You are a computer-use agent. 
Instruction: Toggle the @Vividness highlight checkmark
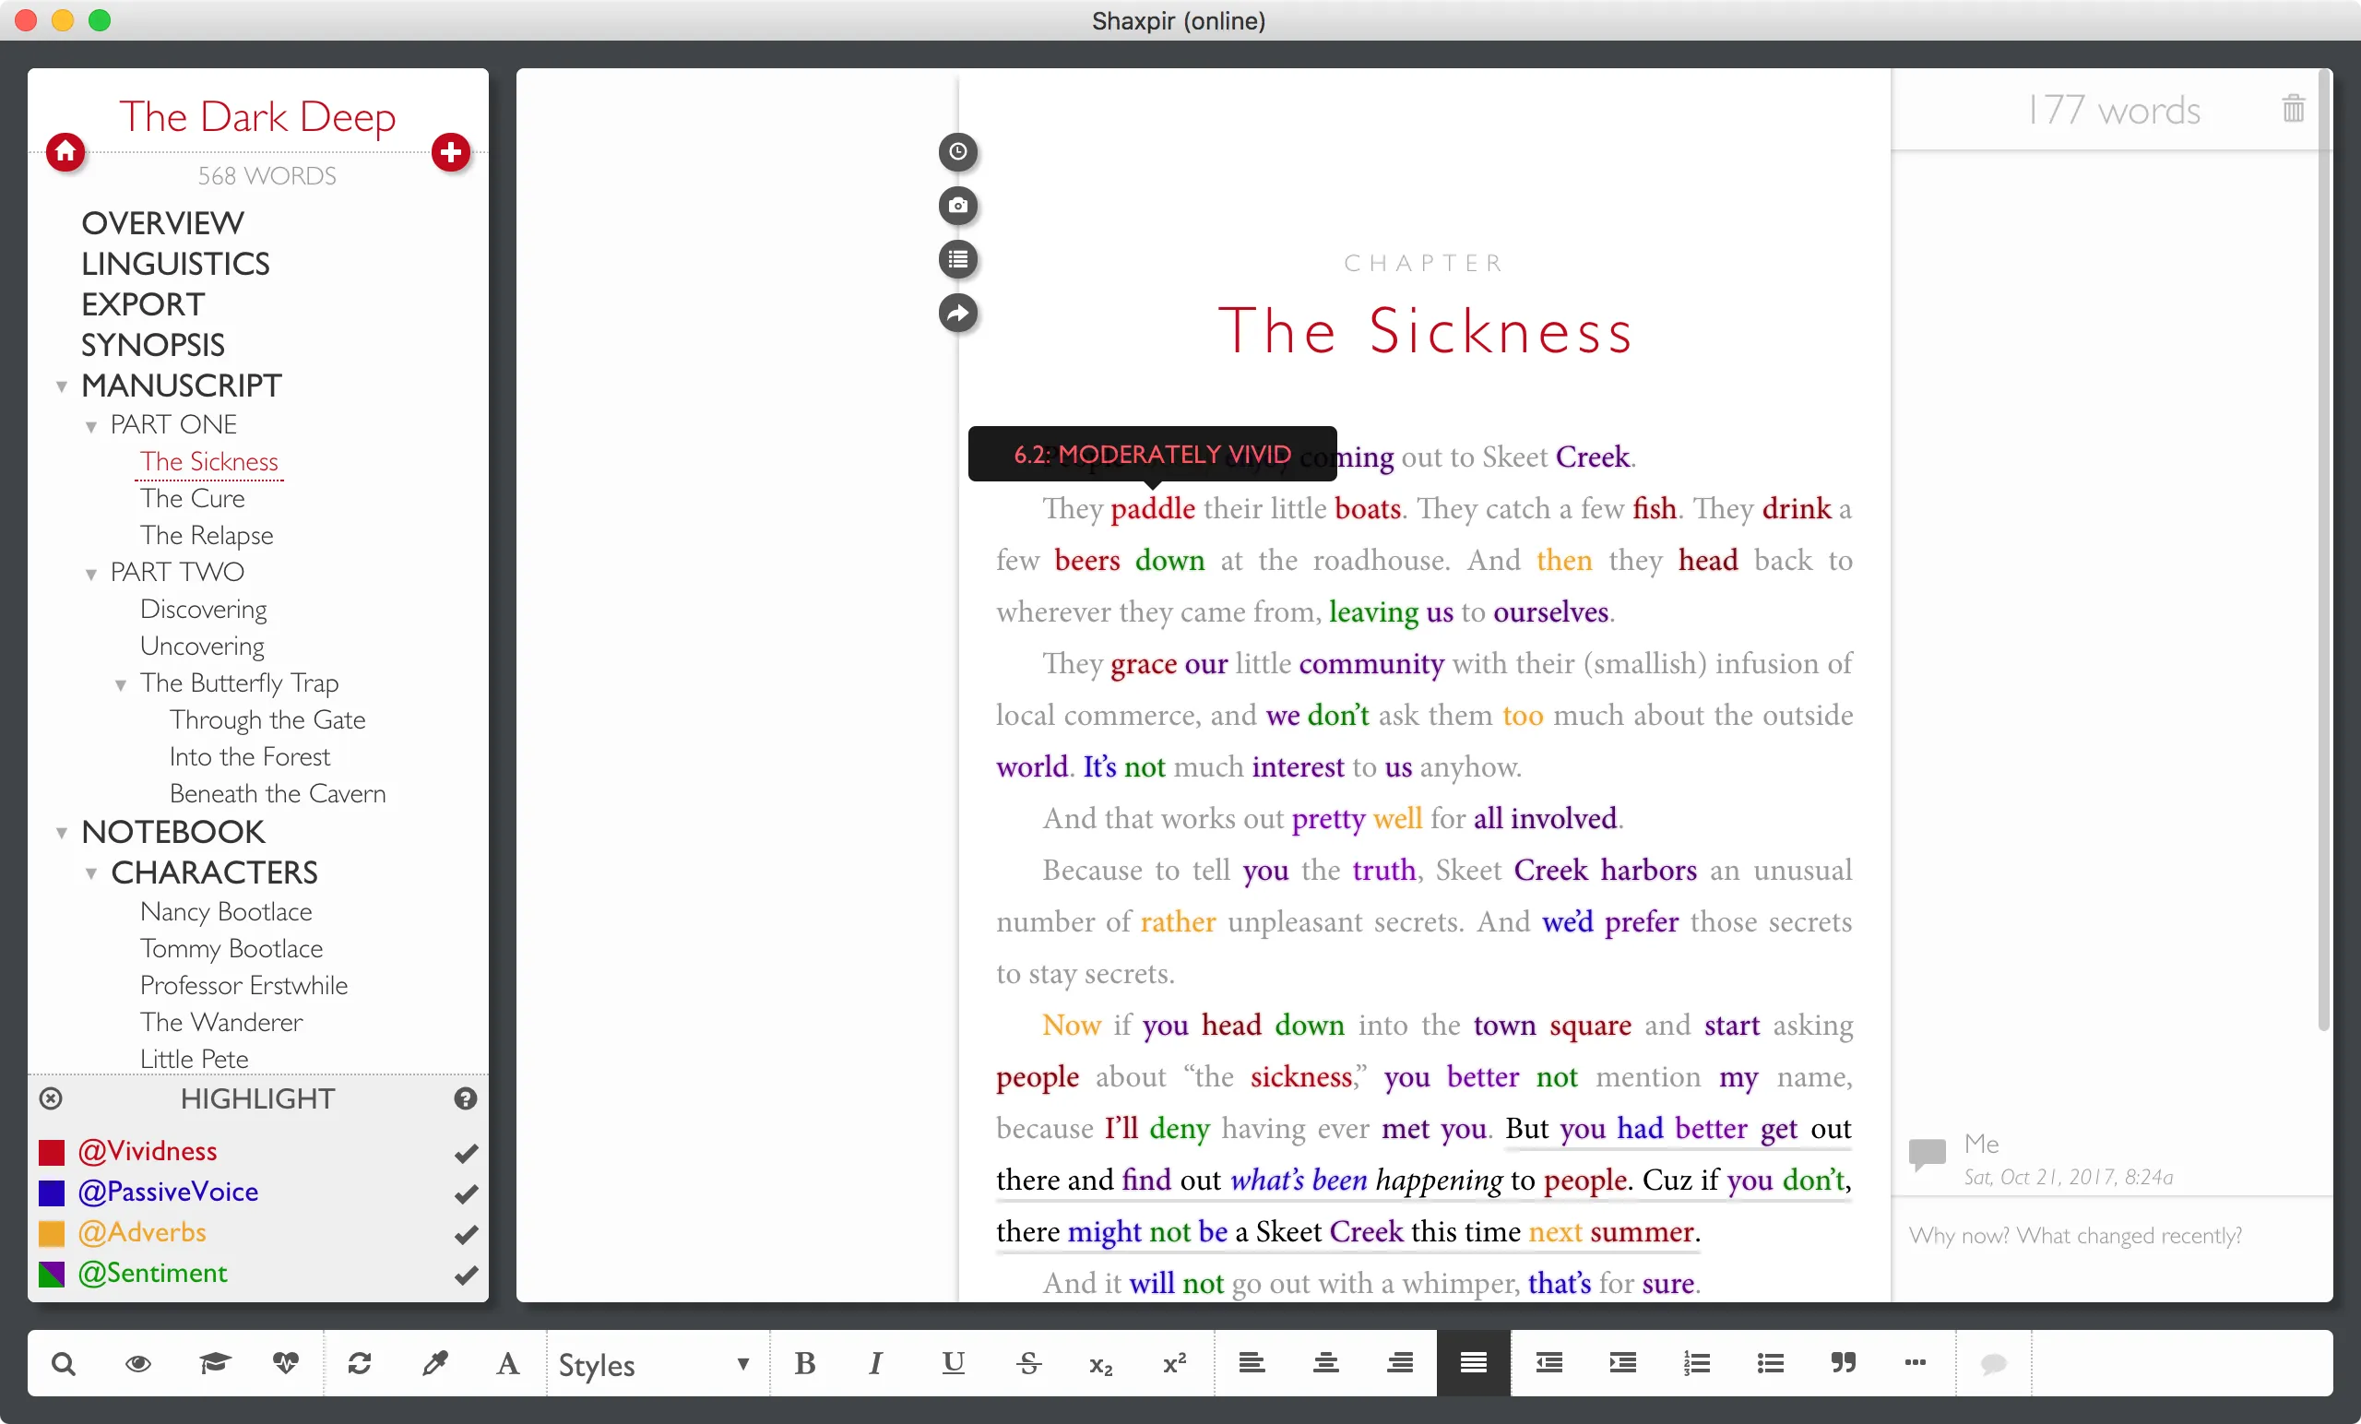point(466,1152)
